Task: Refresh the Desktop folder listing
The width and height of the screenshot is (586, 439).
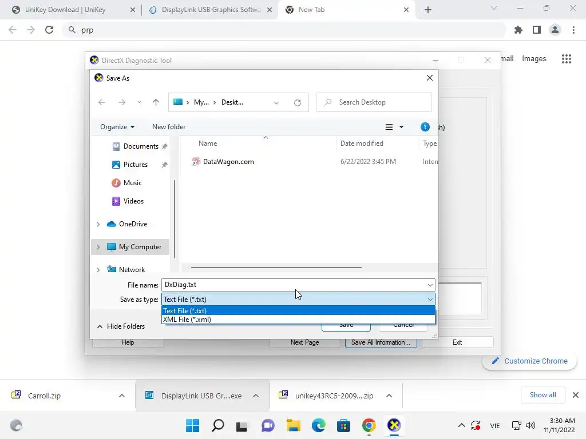Action: click(x=298, y=103)
